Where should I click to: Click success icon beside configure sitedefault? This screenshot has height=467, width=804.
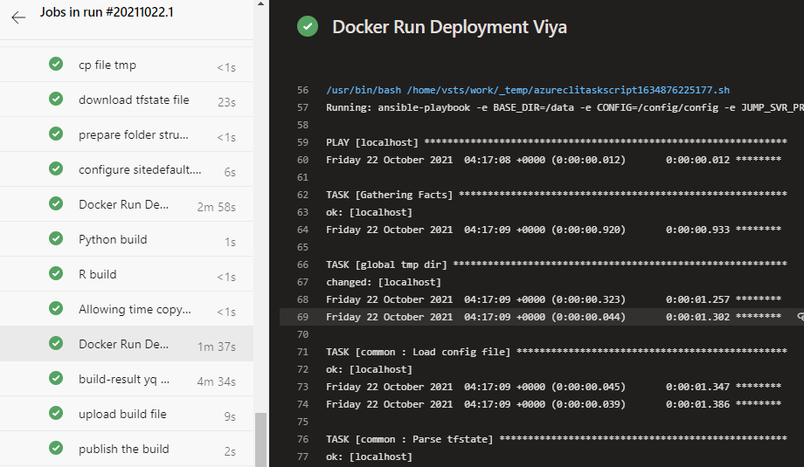pos(56,168)
